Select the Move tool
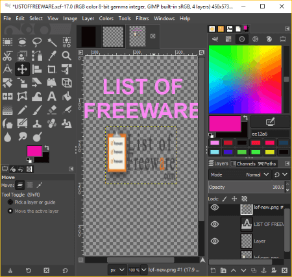 (22, 69)
